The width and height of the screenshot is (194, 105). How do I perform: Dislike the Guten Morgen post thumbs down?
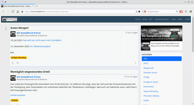(x=17, y=63)
